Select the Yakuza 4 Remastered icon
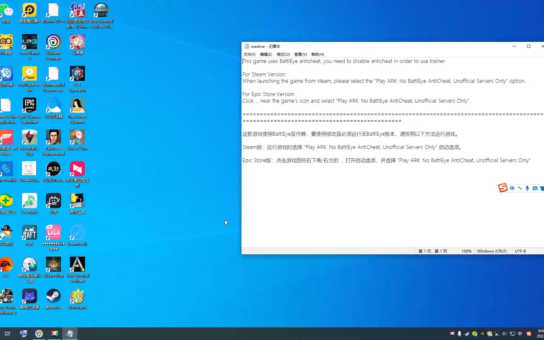The image size is (544, 340). click(x=53, y=143)
